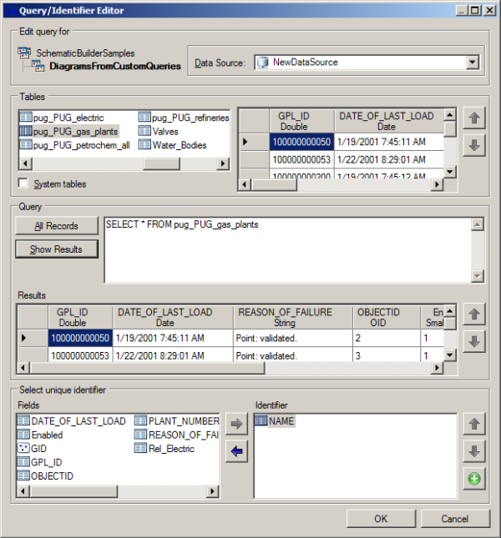This screenshot has height=538, width=501.
Task: Select the DiagramsFromCustomQueries tree node icon
Action: 39,65
